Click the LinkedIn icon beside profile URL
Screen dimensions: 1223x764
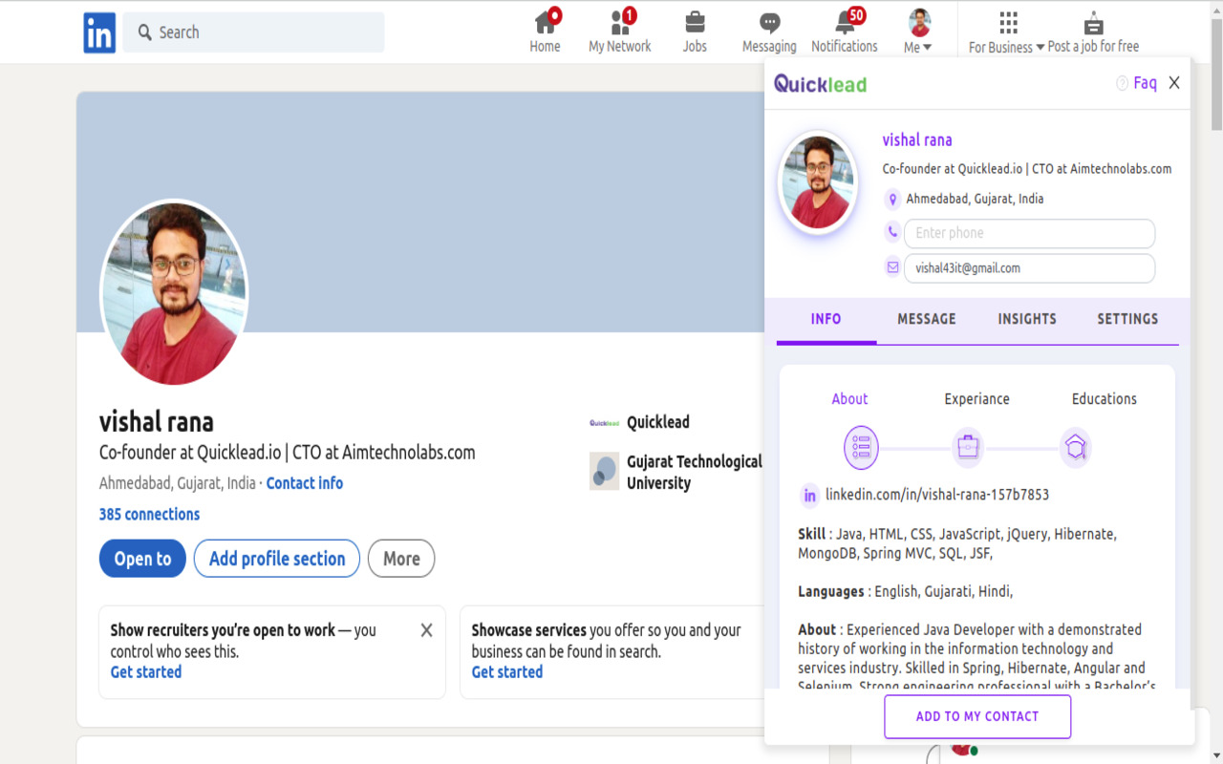coord(809,495)
